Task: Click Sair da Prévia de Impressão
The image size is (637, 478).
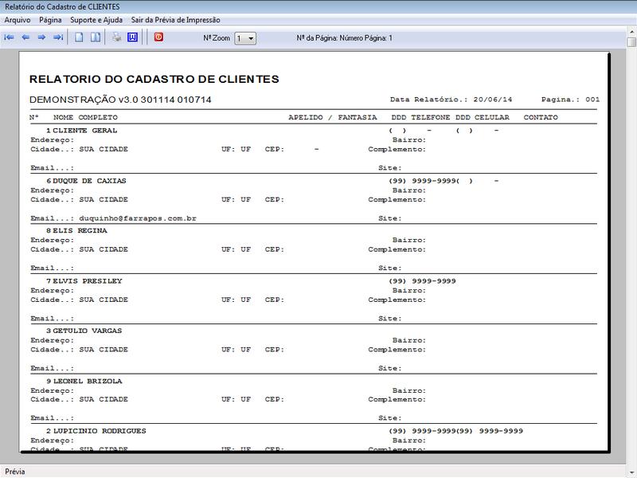Action: coord(175,20)
